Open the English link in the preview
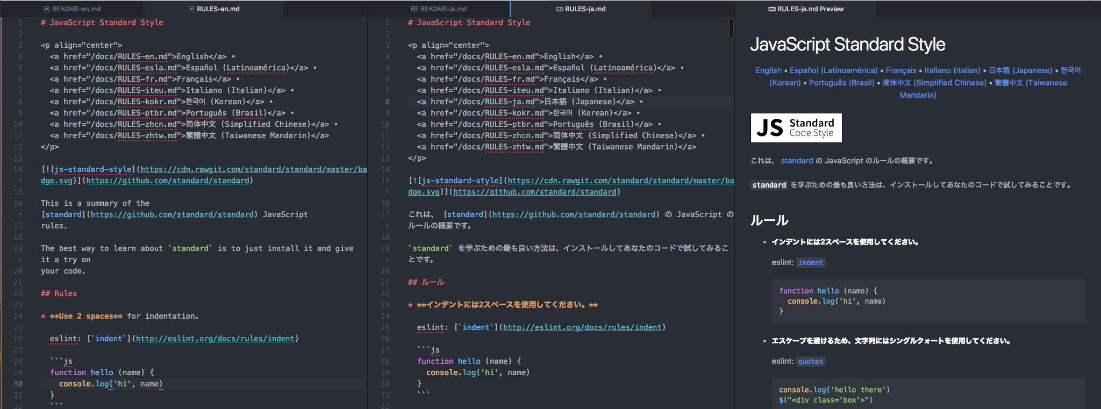 pos(768,70)
